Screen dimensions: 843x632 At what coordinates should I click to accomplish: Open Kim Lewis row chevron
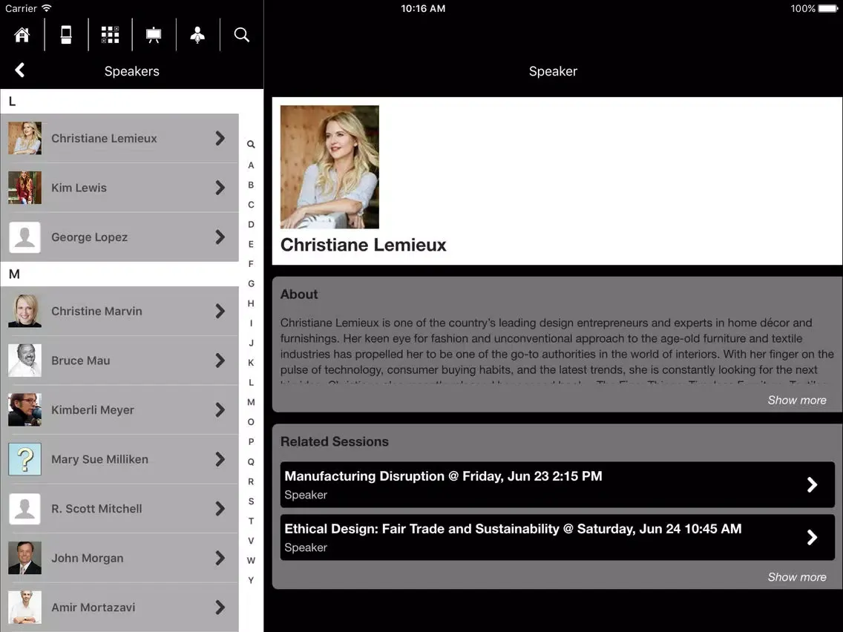[220, 188]
